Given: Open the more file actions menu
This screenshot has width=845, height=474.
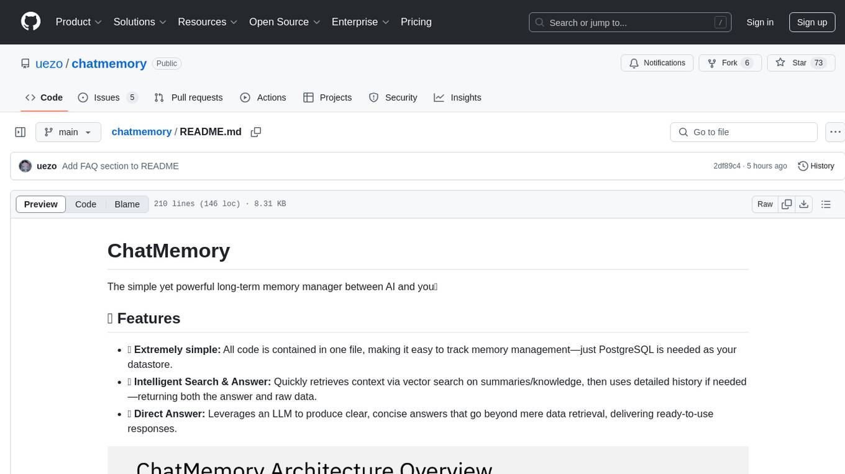Looking at the screenshot, I should 836,132.
